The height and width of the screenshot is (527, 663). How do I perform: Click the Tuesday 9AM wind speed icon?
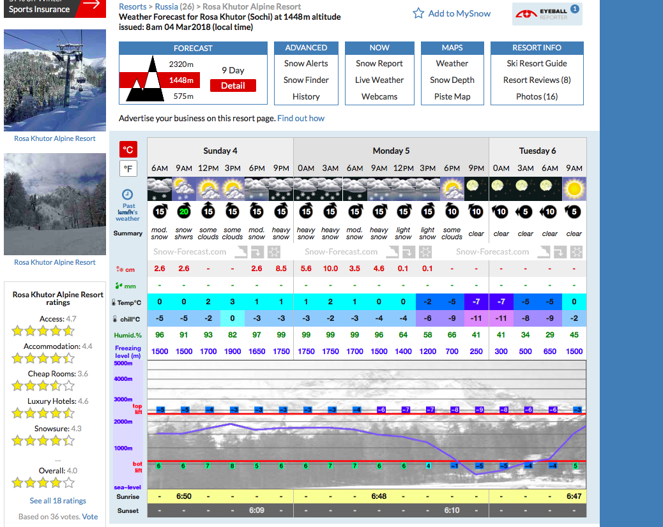[x=574, y=212]
